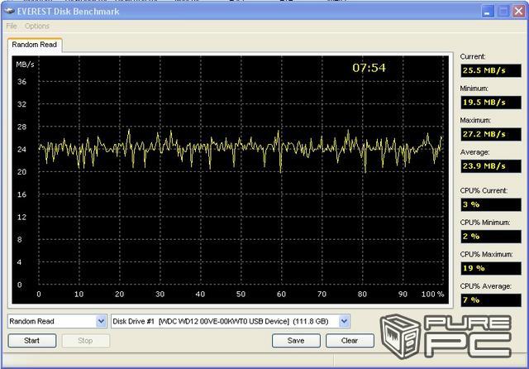
Task: Click the Maximum value 27.2 MB/s
Action: 490,134
